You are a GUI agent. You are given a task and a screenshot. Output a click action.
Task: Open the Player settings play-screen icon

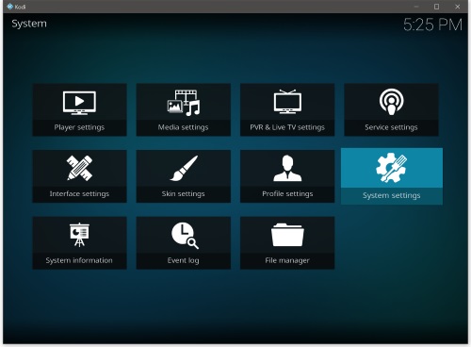tap(79, 103)
